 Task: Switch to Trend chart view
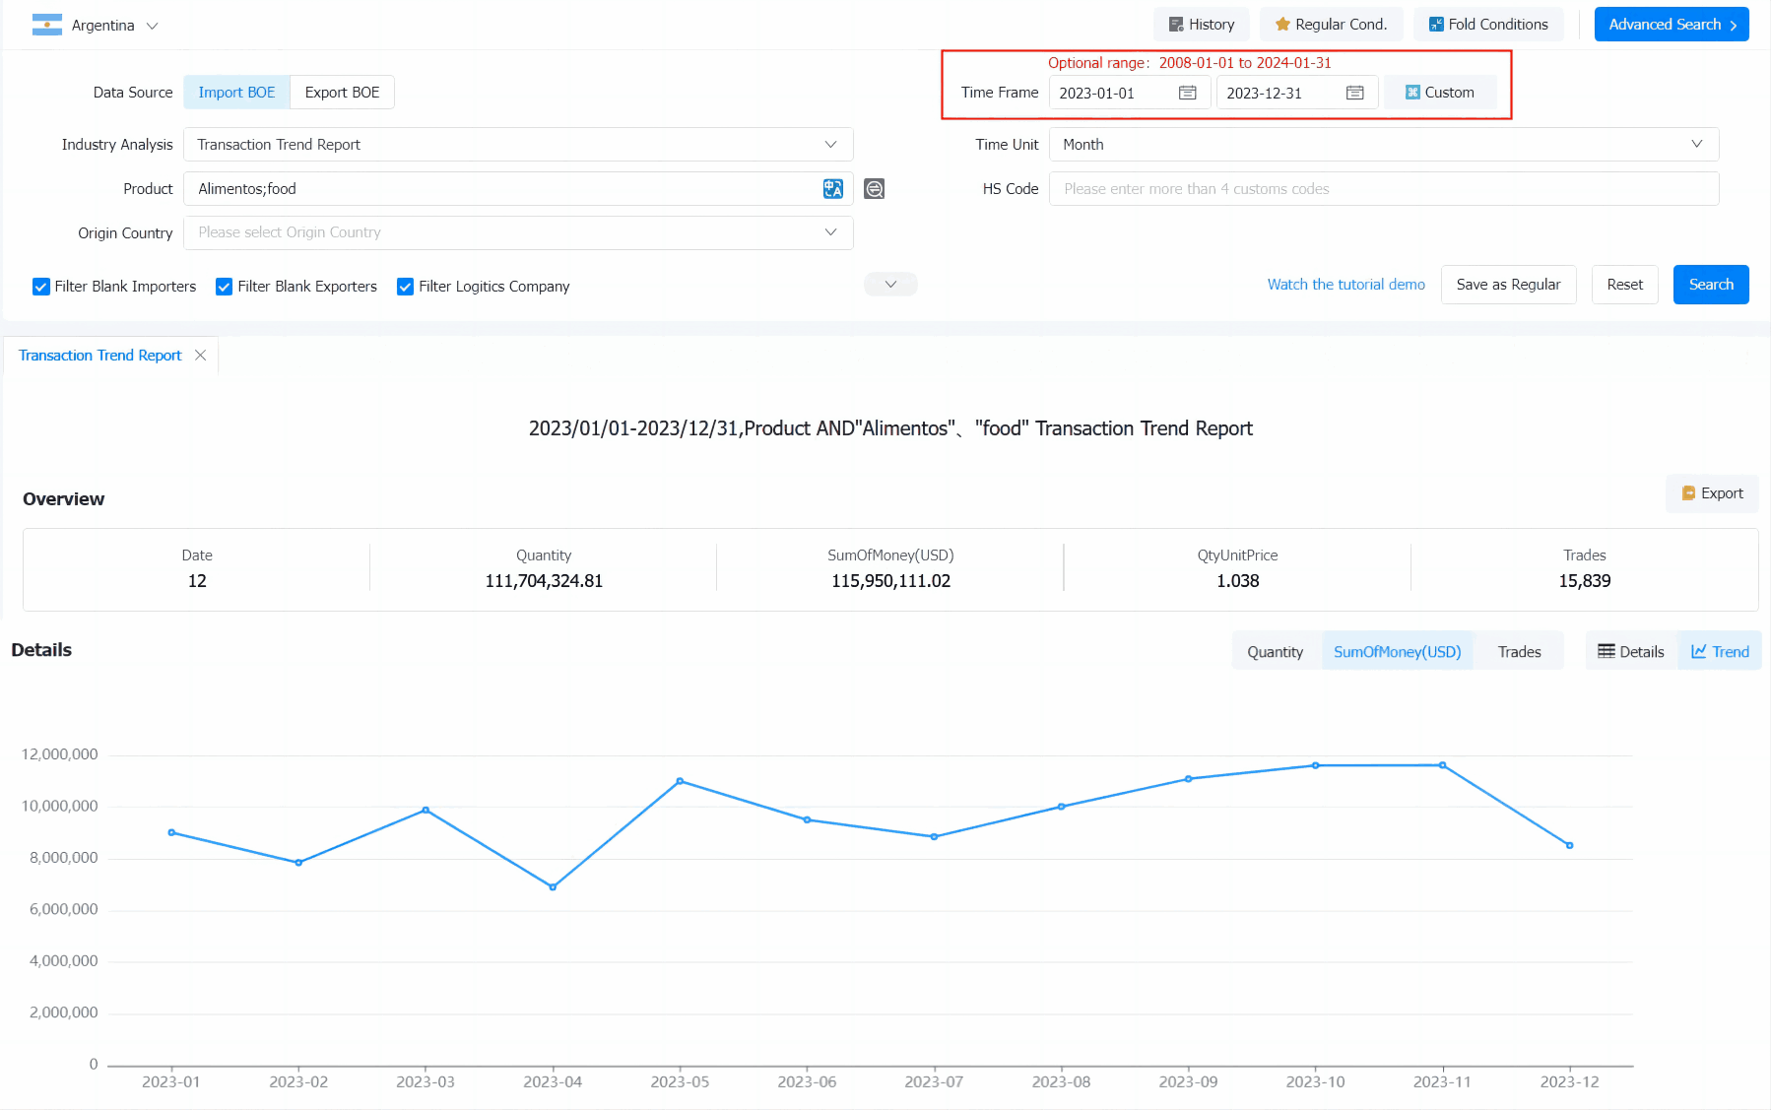point(1720,652)
